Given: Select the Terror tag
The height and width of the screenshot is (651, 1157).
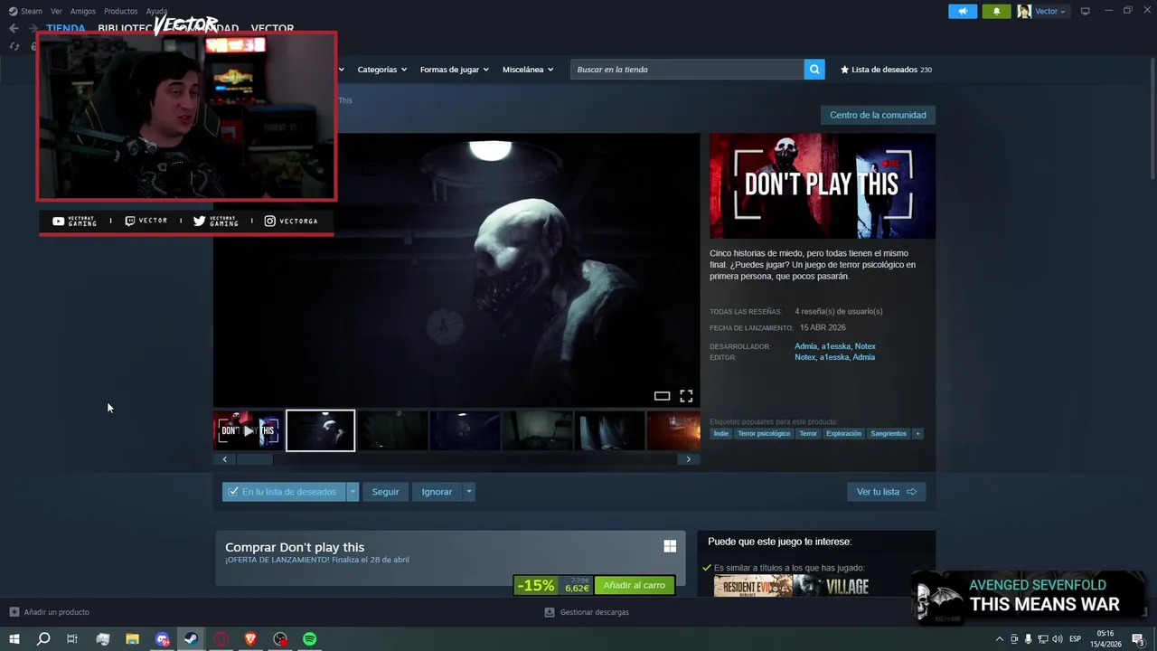Looking at the screenshot, I should pos(808,433).
